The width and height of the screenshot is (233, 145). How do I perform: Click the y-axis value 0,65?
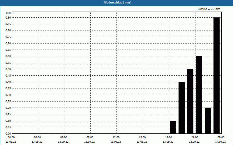8,50
